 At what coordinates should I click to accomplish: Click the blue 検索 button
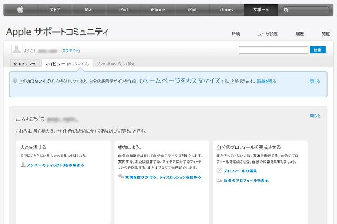318,50
